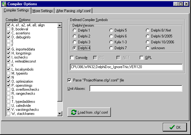Disable Parse ProjectName.cfg/.conf file checkbox
Image resolution: width=191 pixels, height=135 pixels.
(x=70, y=81)
